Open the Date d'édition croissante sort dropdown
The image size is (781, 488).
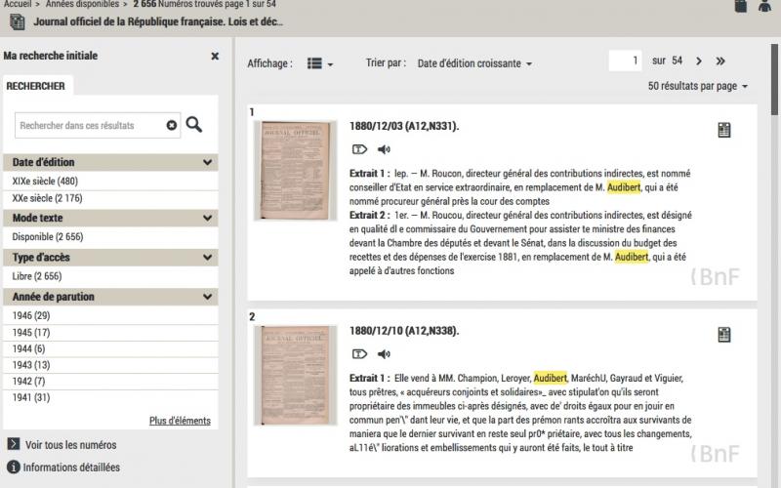click(474, 63)
